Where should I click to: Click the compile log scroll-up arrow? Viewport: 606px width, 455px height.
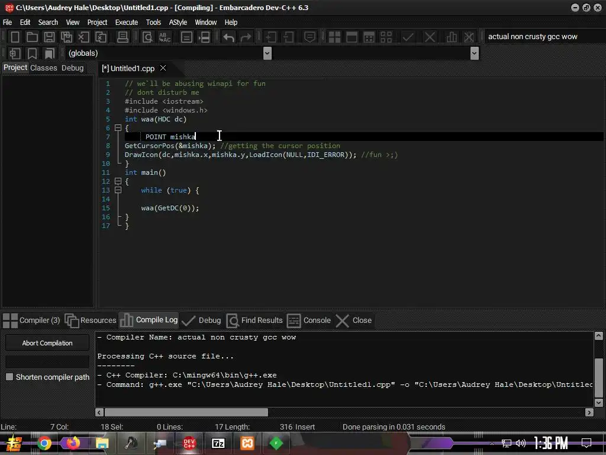[x=599, y=336]
